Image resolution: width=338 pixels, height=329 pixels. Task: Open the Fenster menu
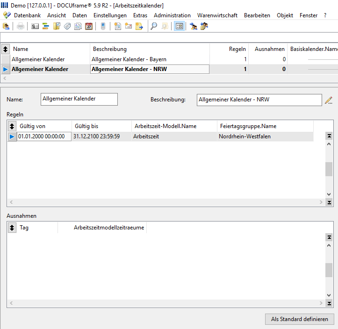[x=309, y=15]
